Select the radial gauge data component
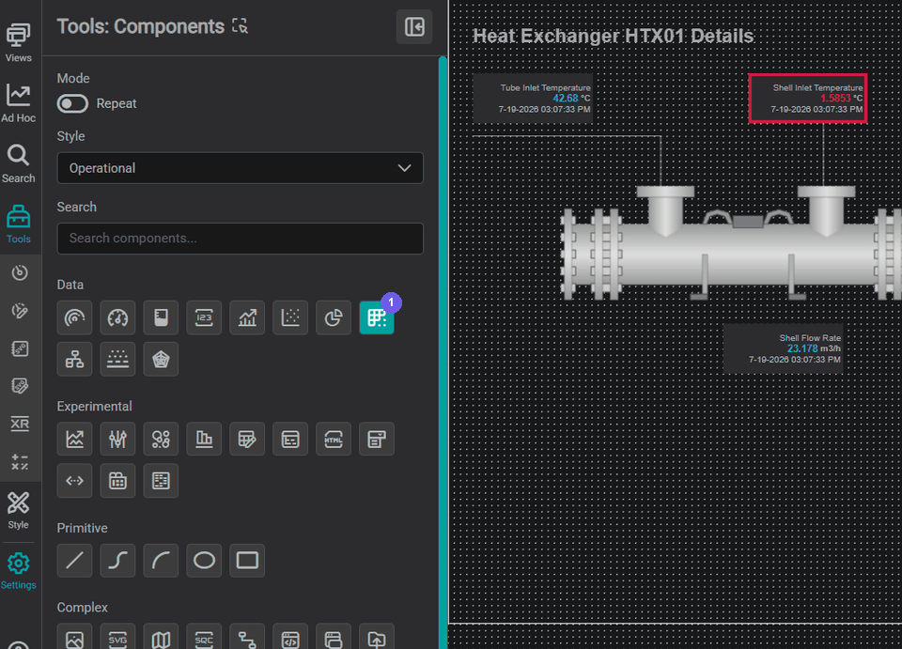The image size is (902, 649). pyautogui.click(x=75, y=317)
